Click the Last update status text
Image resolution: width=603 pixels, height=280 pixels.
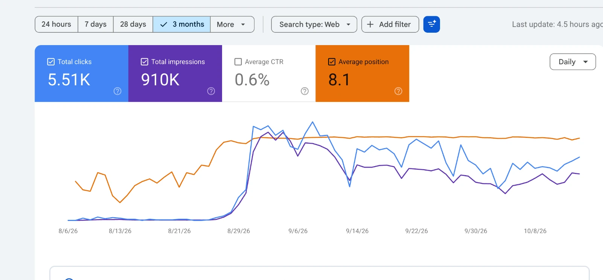coord(557,24)
